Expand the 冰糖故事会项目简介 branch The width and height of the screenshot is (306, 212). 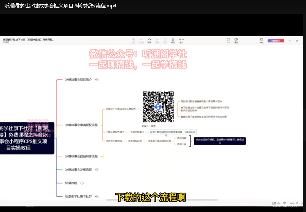click(x=97, y=80)
